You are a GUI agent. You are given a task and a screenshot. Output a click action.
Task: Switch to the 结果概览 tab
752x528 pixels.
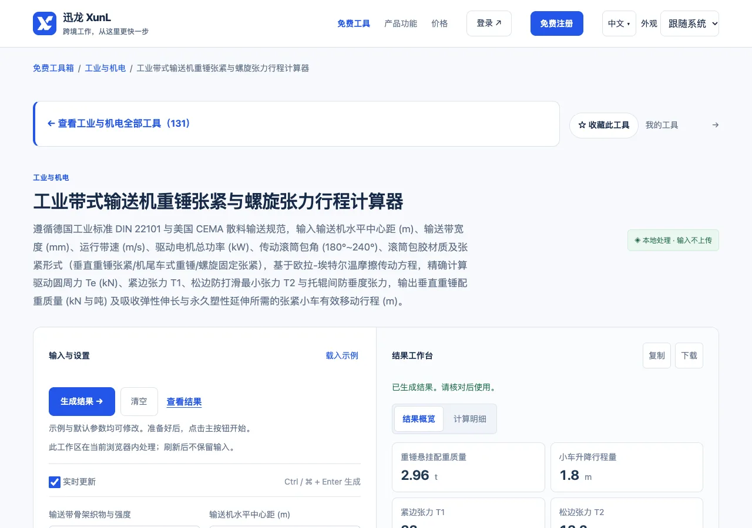[419, 419]
